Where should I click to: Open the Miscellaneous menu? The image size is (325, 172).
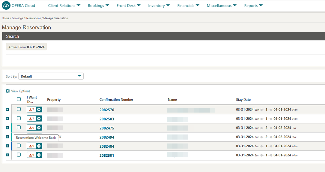pos(222,6)
